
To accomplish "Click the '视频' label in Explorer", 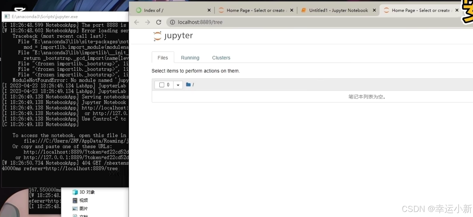I will pyautogui.click(x=84, y=201).
